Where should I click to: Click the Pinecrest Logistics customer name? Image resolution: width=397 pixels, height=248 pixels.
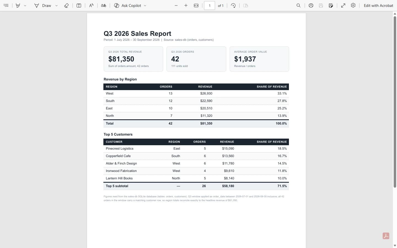(120, 149)
